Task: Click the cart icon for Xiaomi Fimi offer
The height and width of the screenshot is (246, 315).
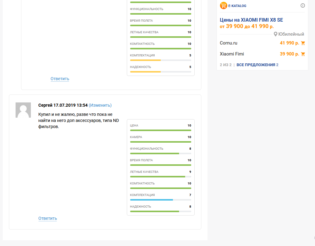Action: tap(303, 54)
